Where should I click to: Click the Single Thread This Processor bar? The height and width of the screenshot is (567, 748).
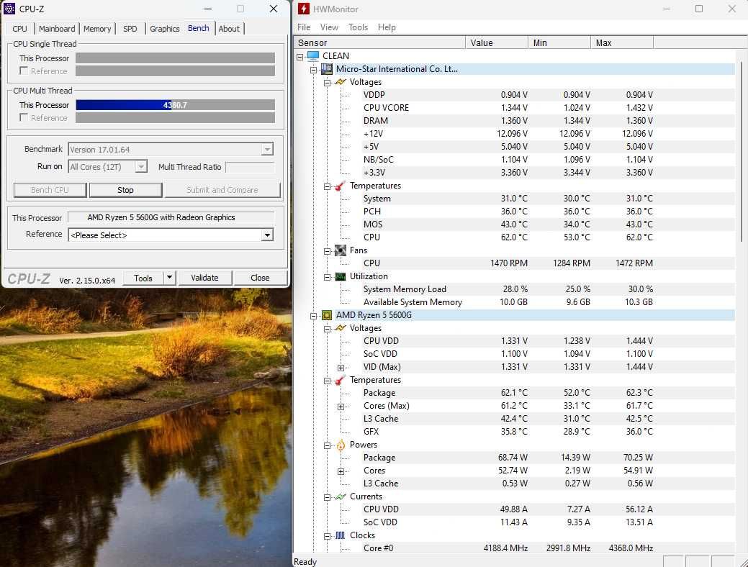point(175,58)
